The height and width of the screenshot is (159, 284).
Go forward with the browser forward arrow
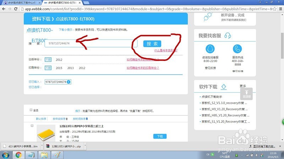(x=10, y=9)
